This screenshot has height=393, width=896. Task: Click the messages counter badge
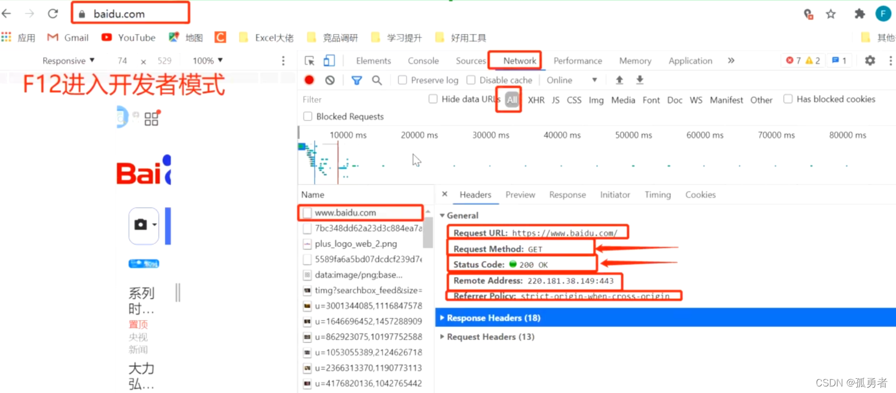click(839, 61)
